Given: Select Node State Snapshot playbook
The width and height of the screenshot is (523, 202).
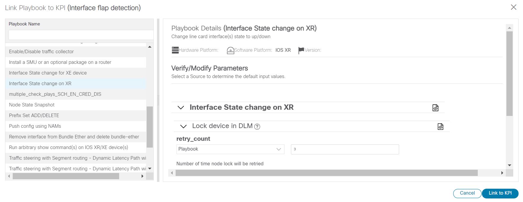Looking at the screenshot, I should (x=32, y=105).
